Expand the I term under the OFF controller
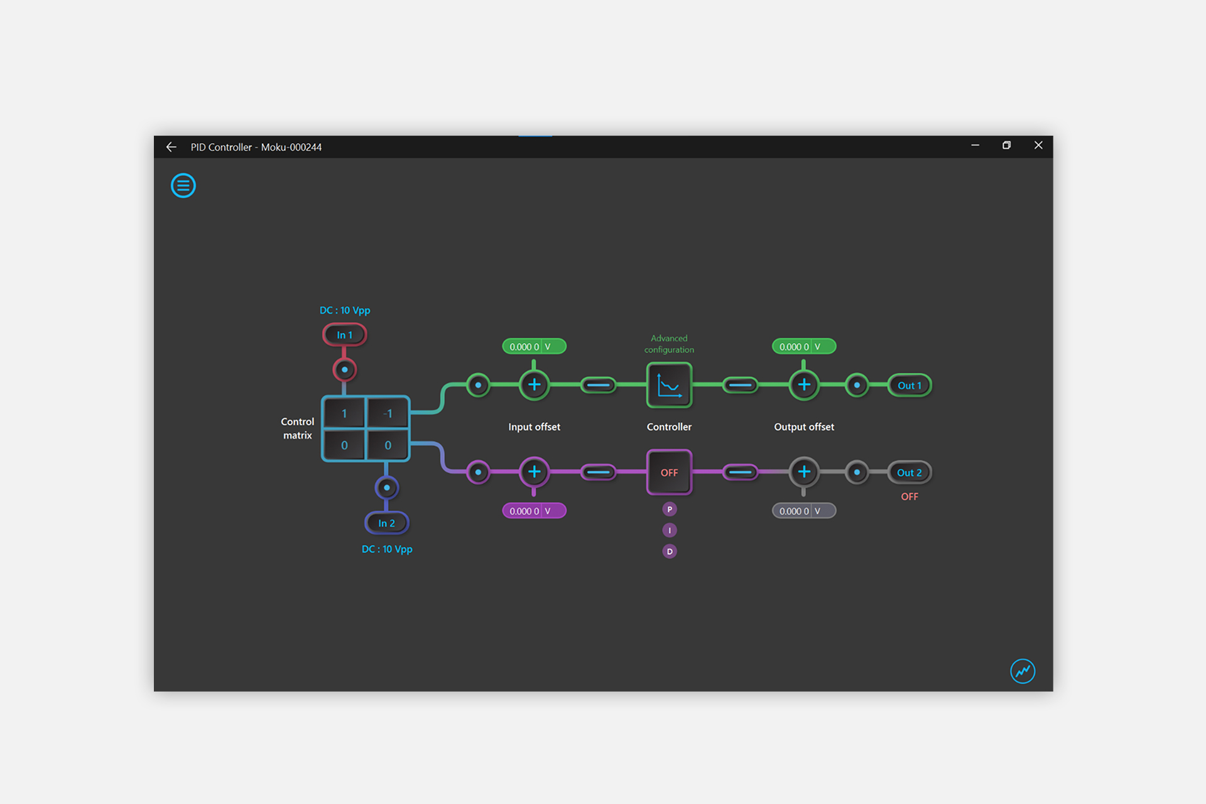1206x804 pixels. click(x=670, y=530)
